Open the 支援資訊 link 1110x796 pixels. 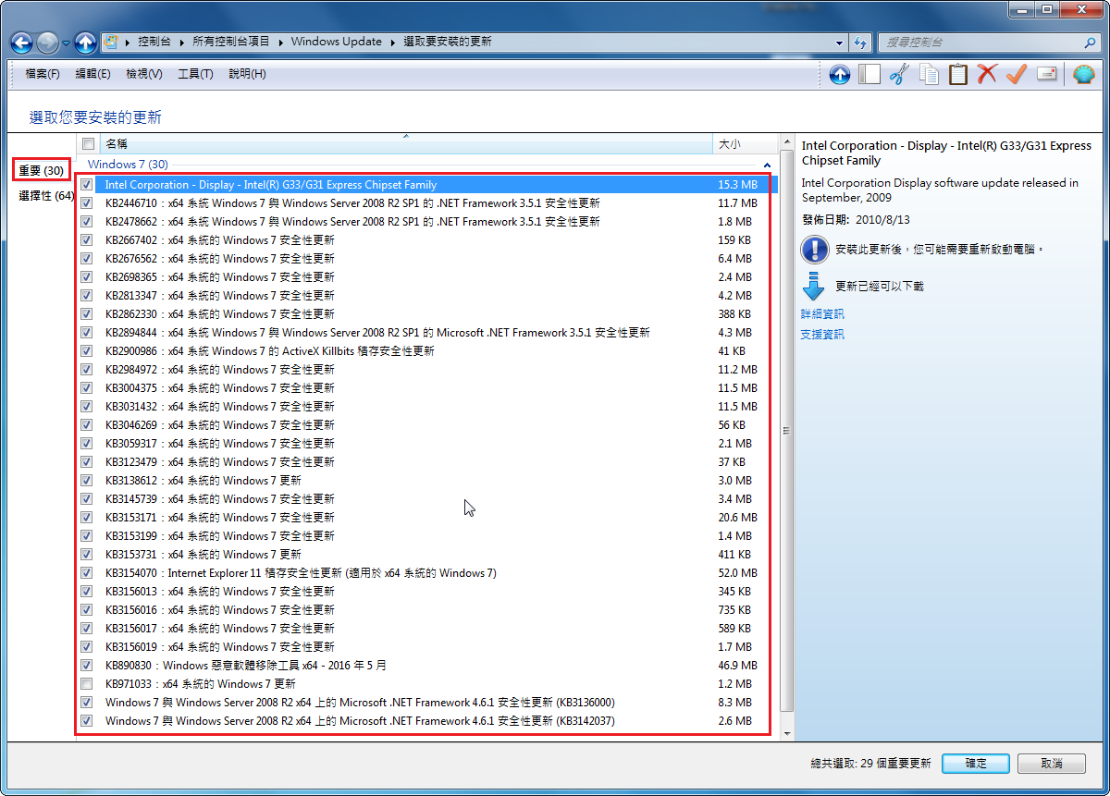(x=822, y=335)
